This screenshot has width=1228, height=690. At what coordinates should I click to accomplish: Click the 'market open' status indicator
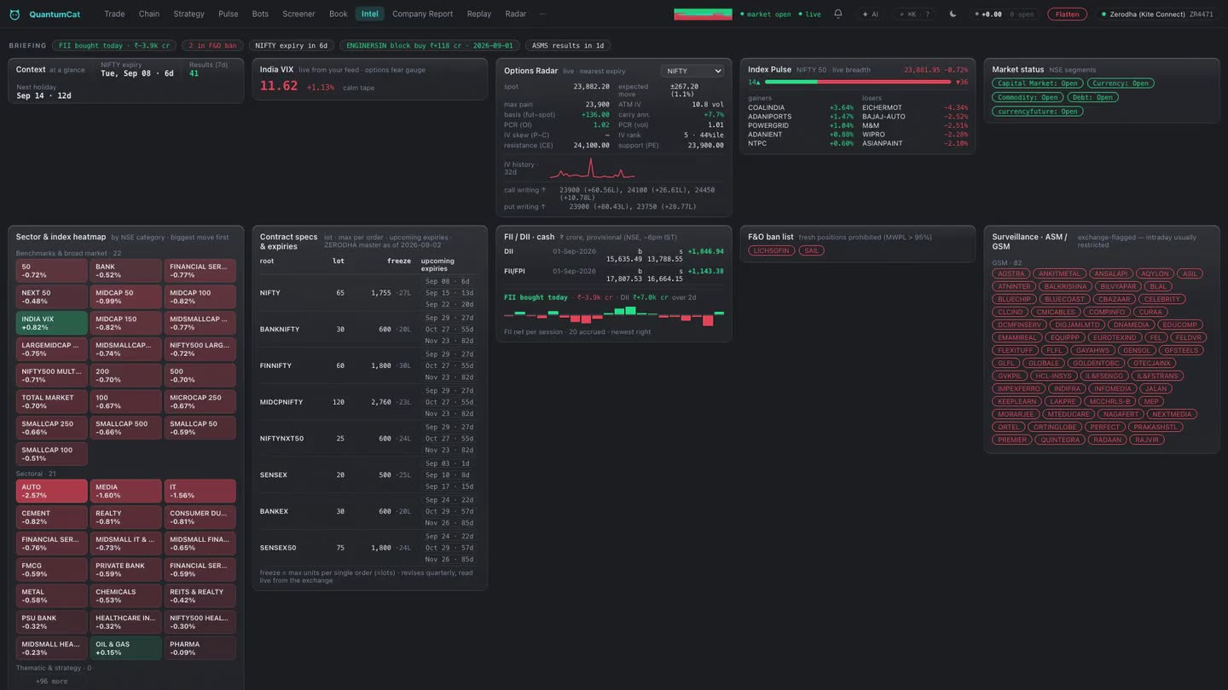pos(765,14)
